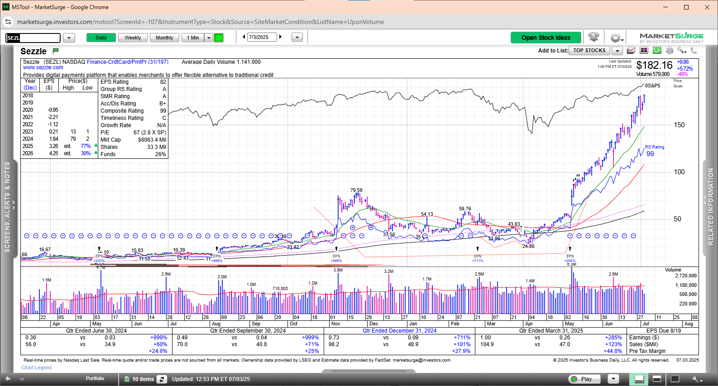718x386 pixels.
Task: Add stock to TOP STOCKS list
Action: point(589,51)
